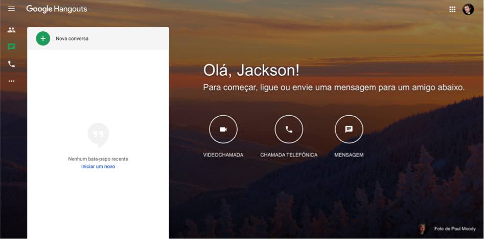Start a phone call via handset circle icon
The height and width of the screenshot is (239, 484).
[289, 129]
